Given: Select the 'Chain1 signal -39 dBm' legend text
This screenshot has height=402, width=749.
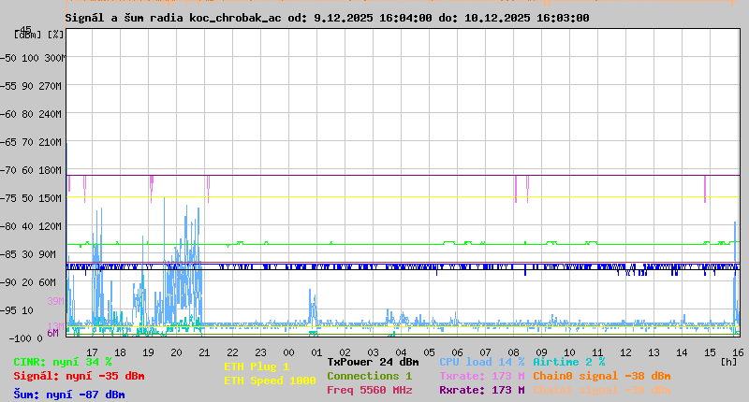Looking at the screenshot, I should point(602,390).
